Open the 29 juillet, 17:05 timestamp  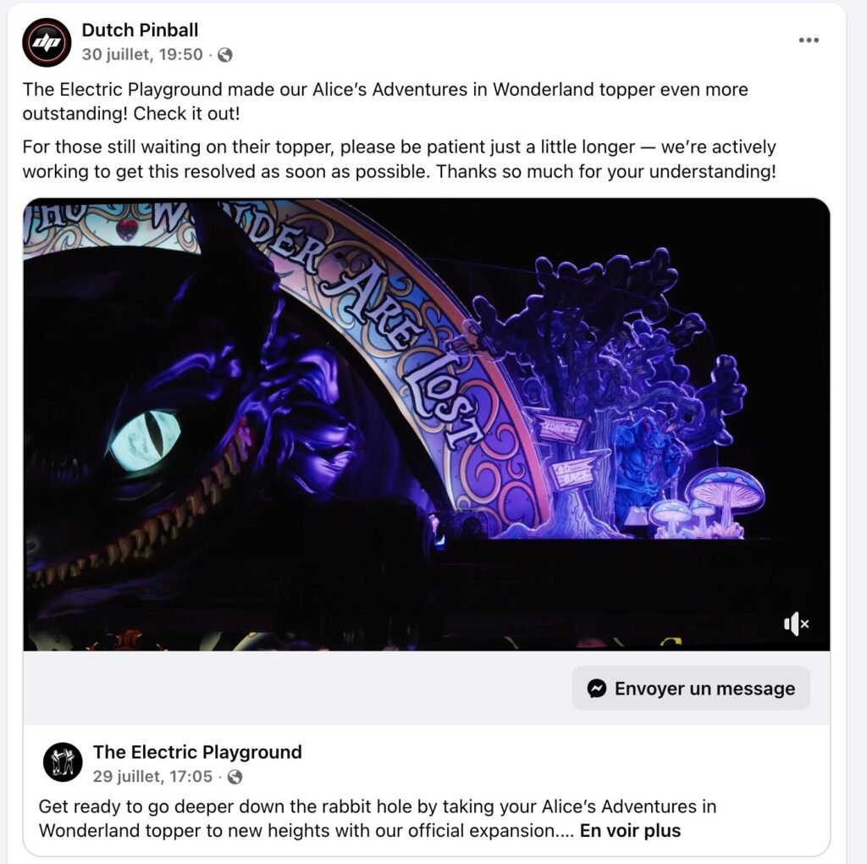click(x=152, y=777)
